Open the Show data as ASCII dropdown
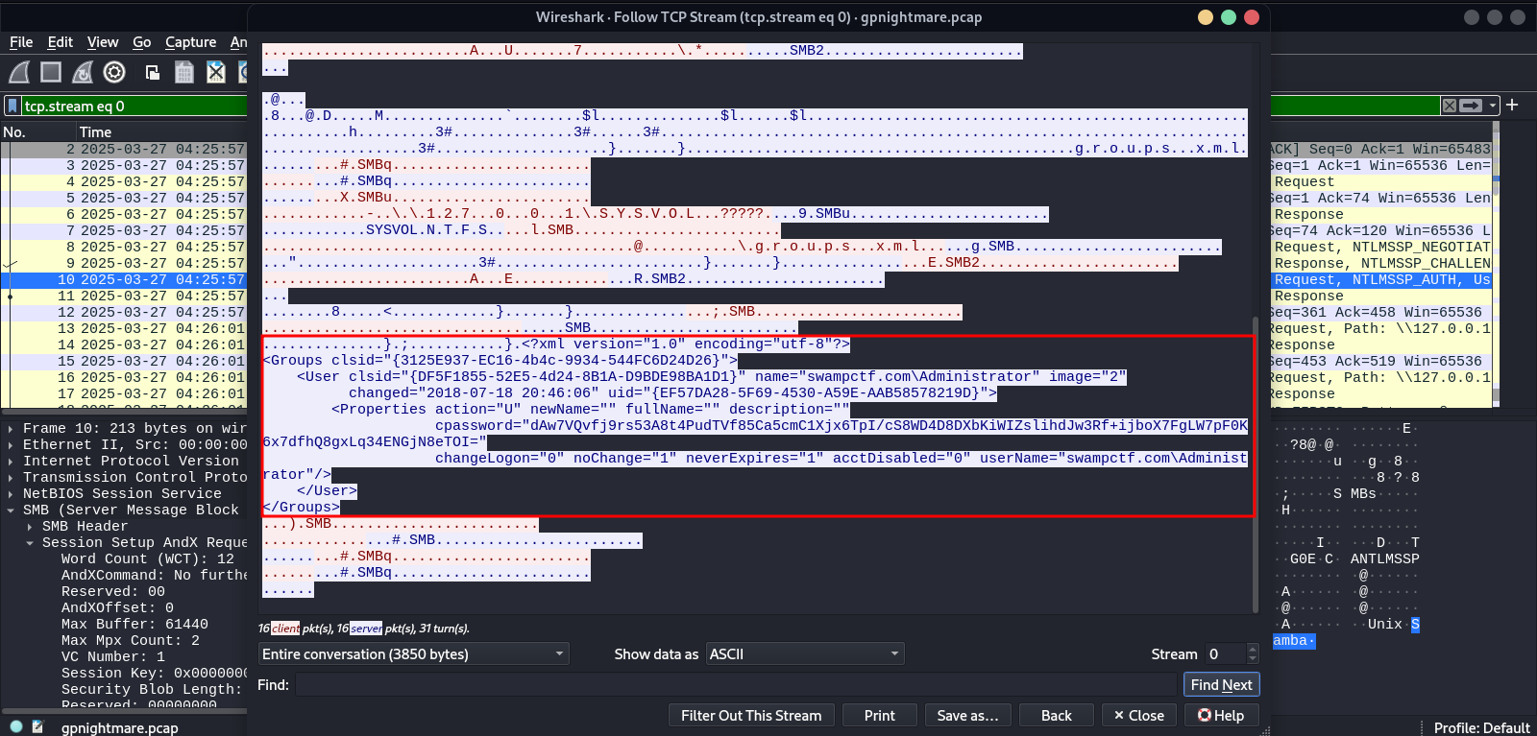The image size is (1537, 736). pos(804,654)
